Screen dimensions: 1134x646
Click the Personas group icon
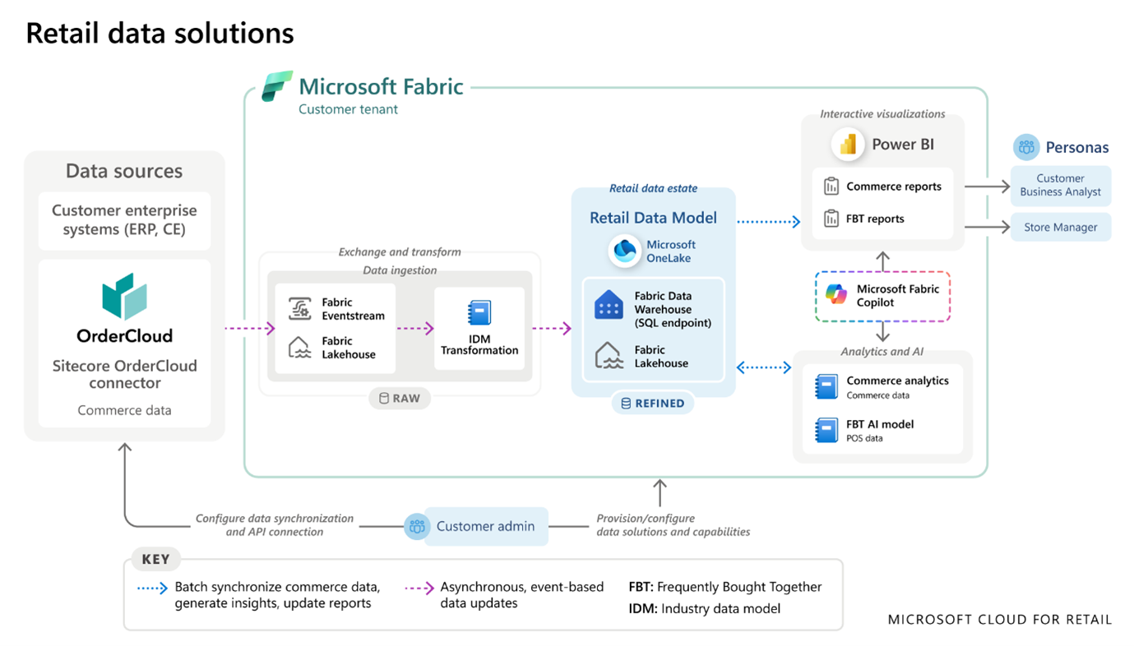(x=1026, y=147)
